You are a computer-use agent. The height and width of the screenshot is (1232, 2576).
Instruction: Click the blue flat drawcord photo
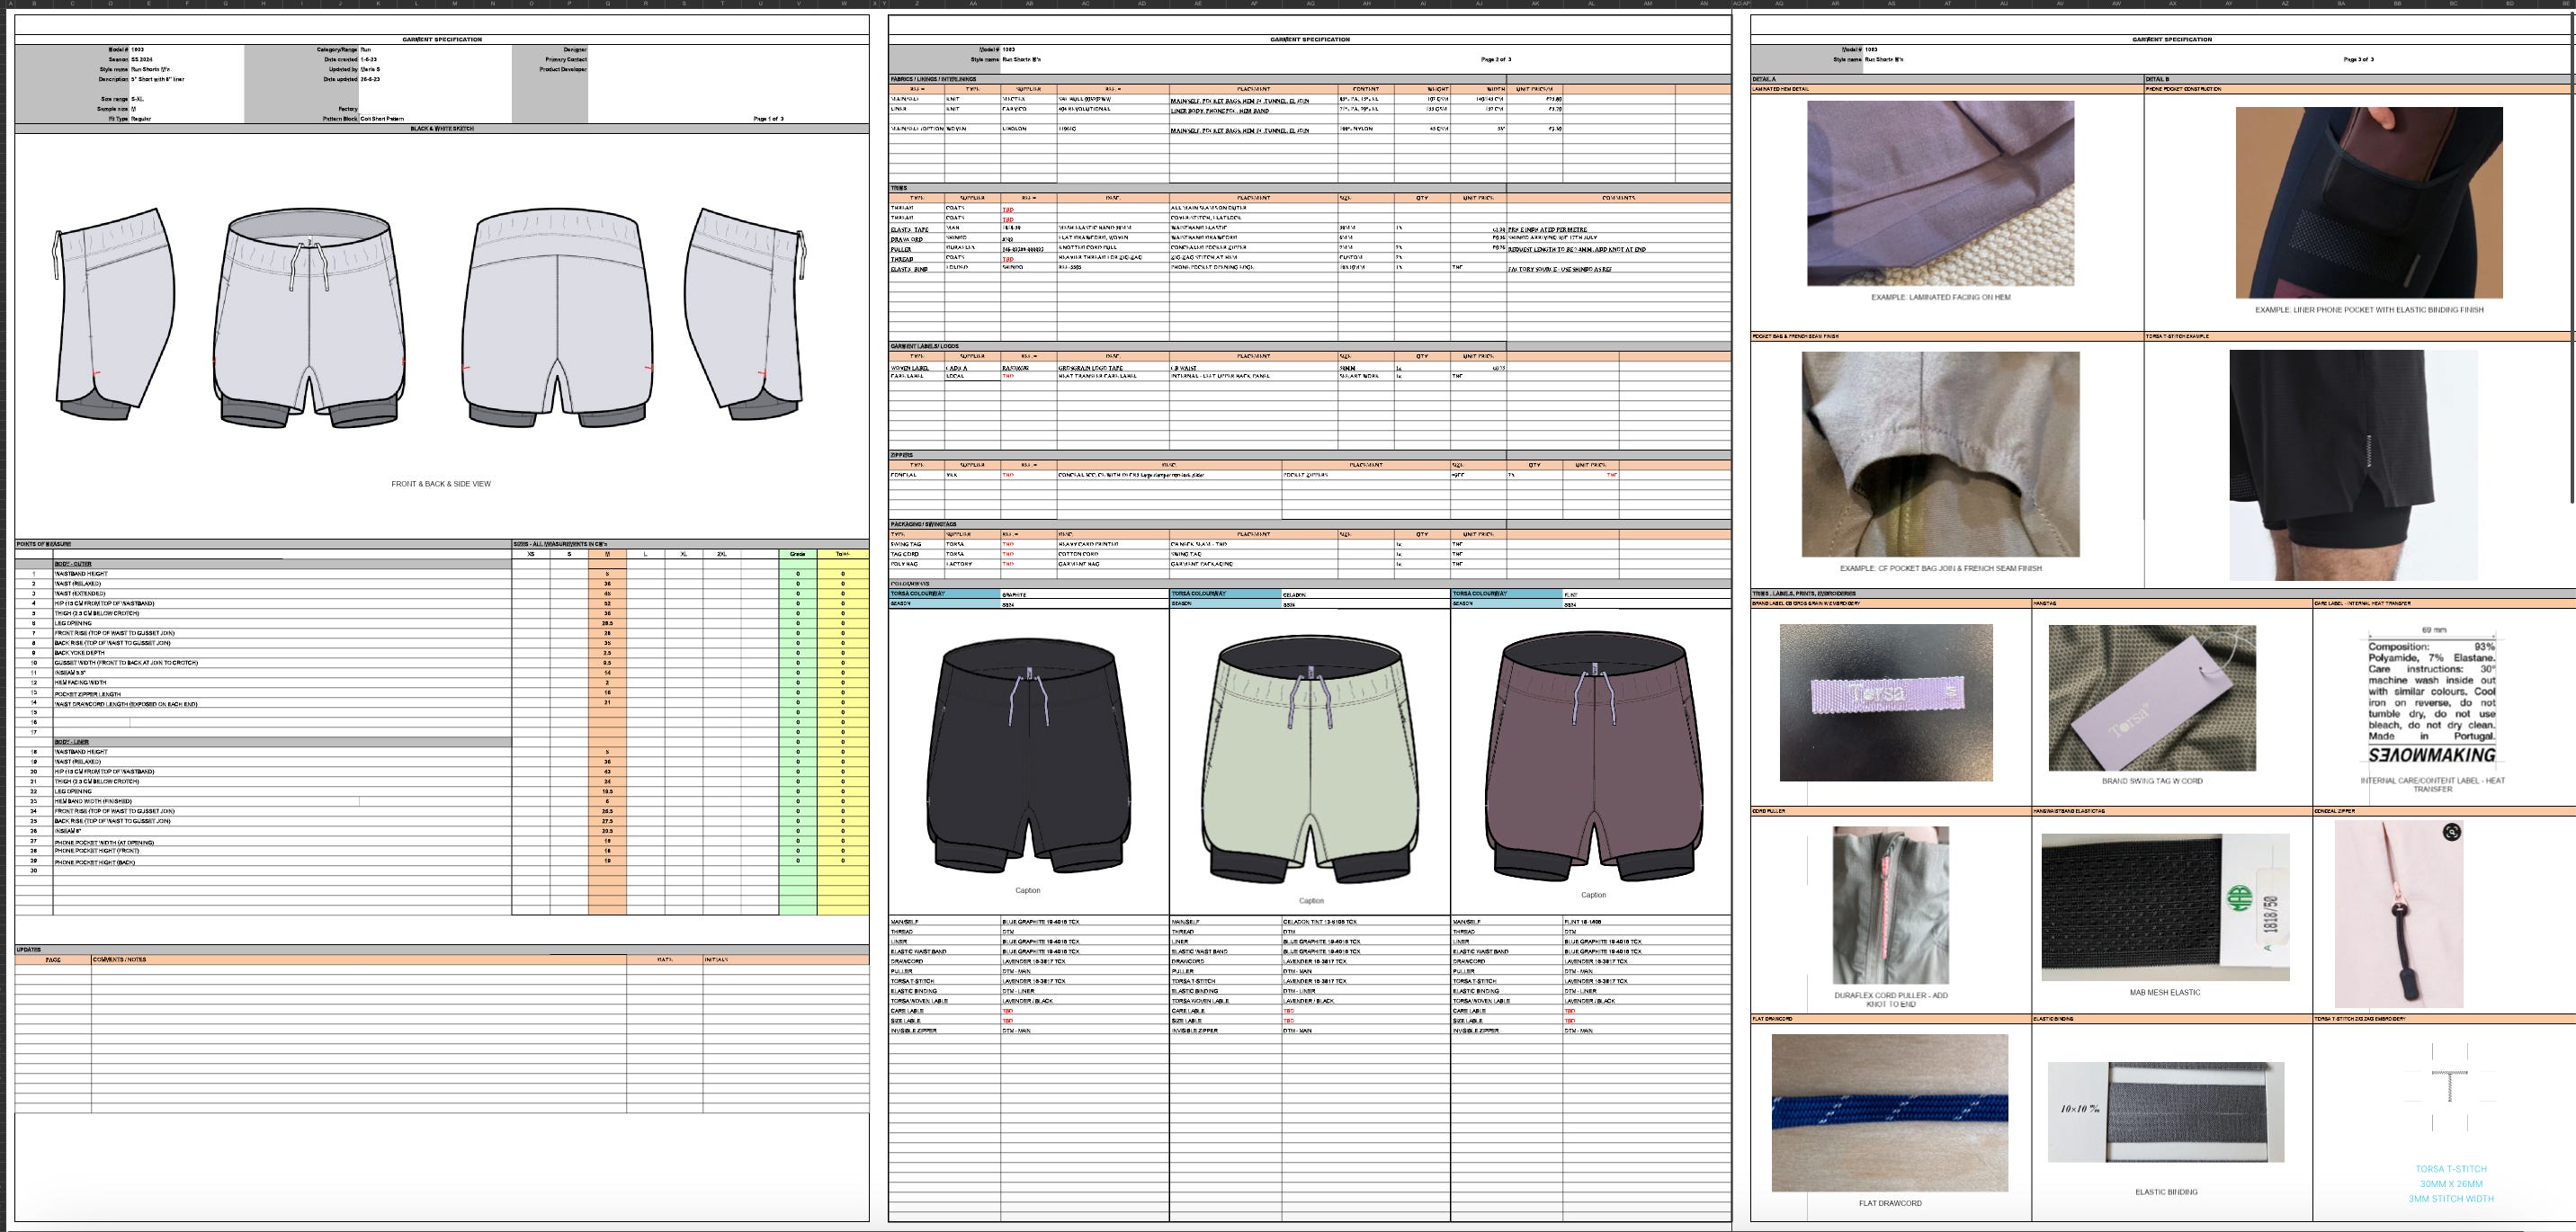coord(1890,1112)
